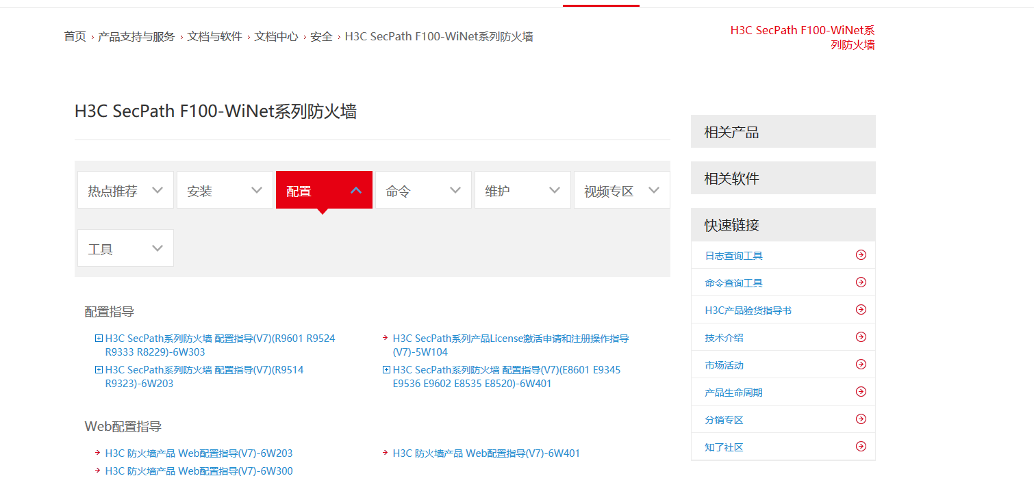
Task: Open the 视频专区 dropdown tab
Action: (622, 190)
